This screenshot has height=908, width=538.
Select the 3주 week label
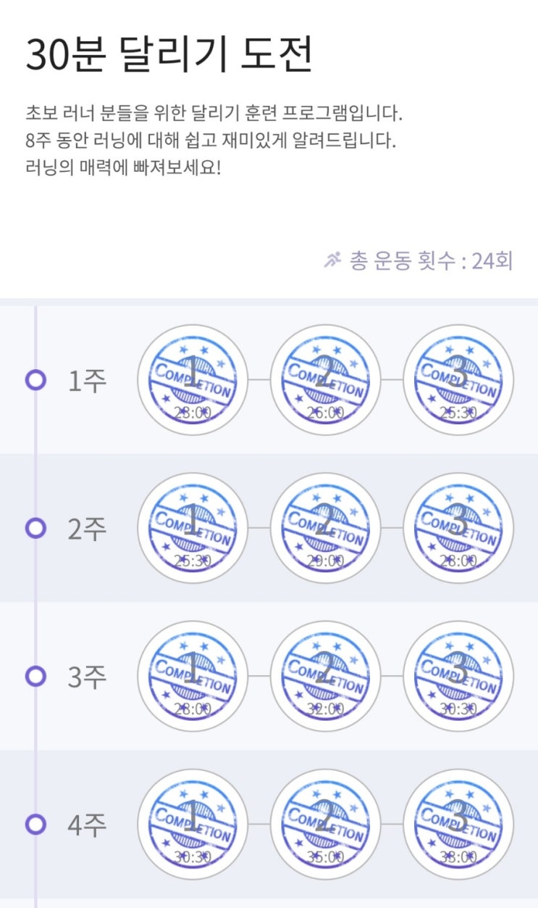click(87, 677)
